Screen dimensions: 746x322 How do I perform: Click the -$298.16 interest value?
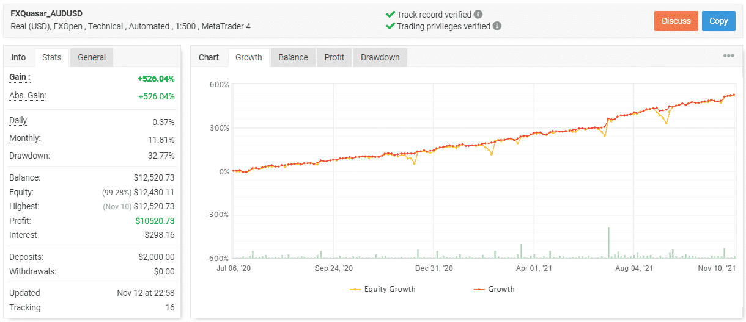[x=158, y=235]
